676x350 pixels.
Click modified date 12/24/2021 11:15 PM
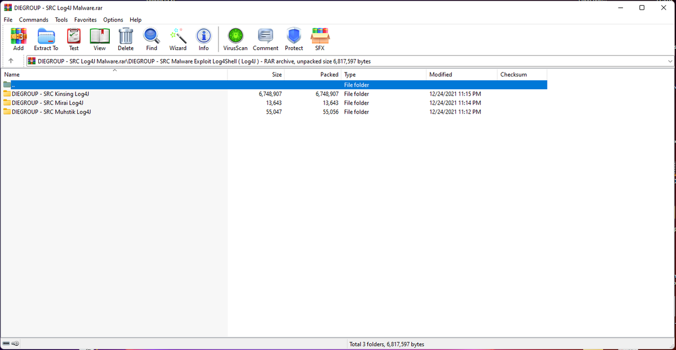tap(455, 94)
